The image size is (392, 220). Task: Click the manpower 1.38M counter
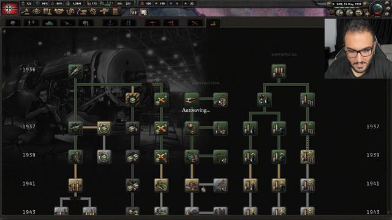pos(74,4)
